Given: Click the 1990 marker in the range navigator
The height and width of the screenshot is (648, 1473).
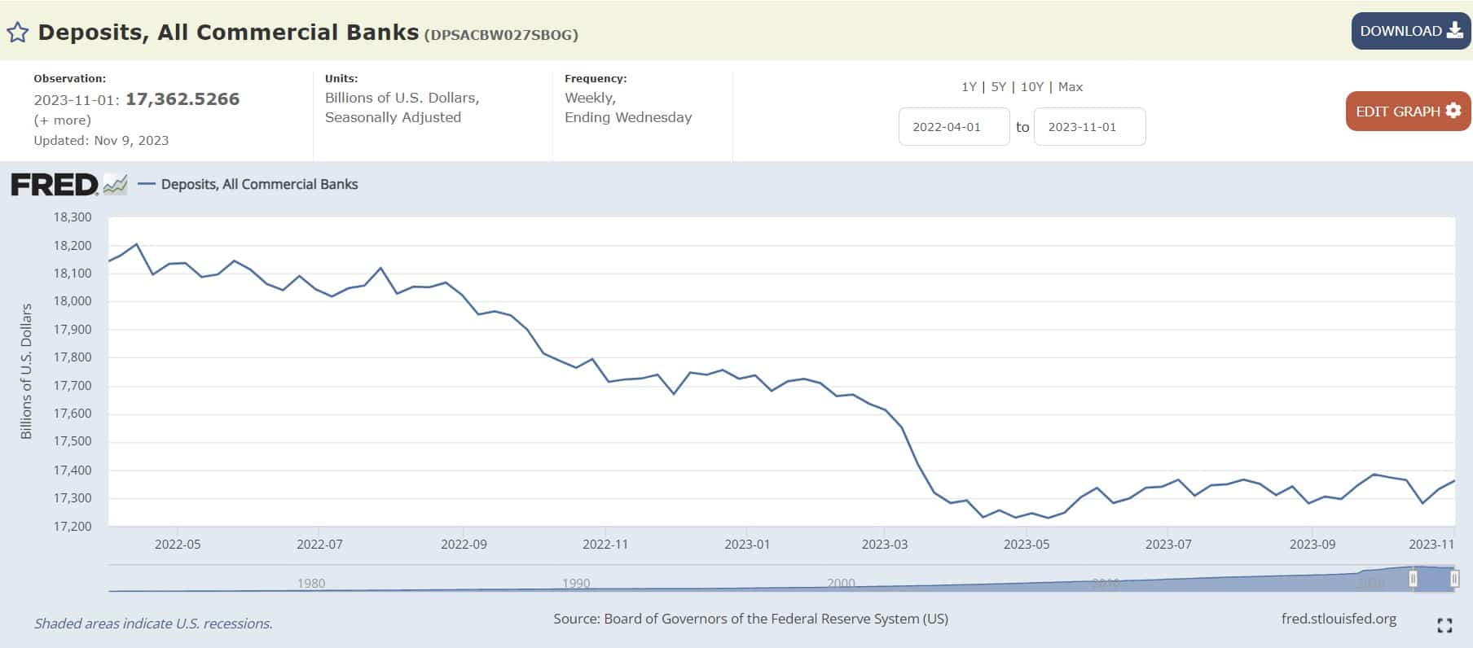Looking at the screenshot, I should pyautogui.click(x=576, y=583).
